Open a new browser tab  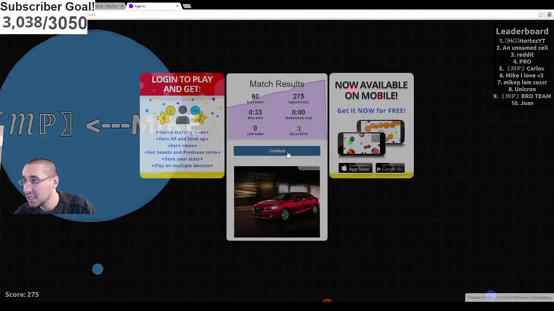187,6
